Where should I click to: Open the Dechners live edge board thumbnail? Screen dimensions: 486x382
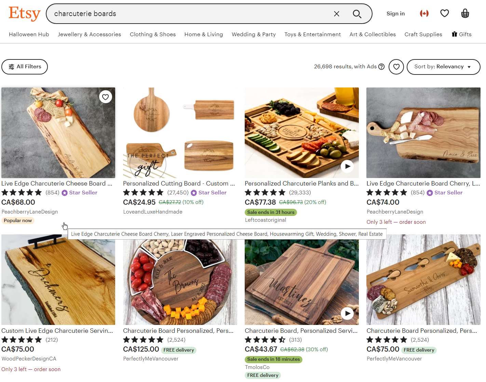58,279
